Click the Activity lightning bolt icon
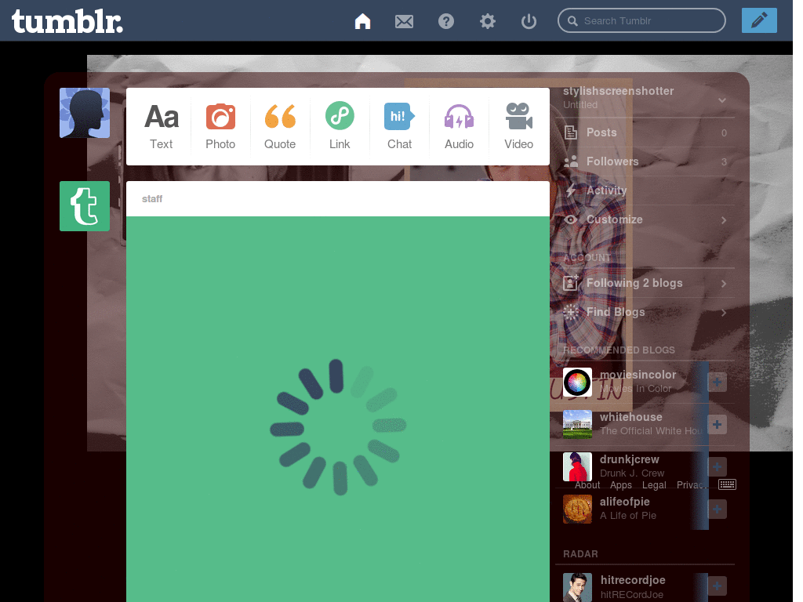Screen dimensions: 803x602 [571, 190]
